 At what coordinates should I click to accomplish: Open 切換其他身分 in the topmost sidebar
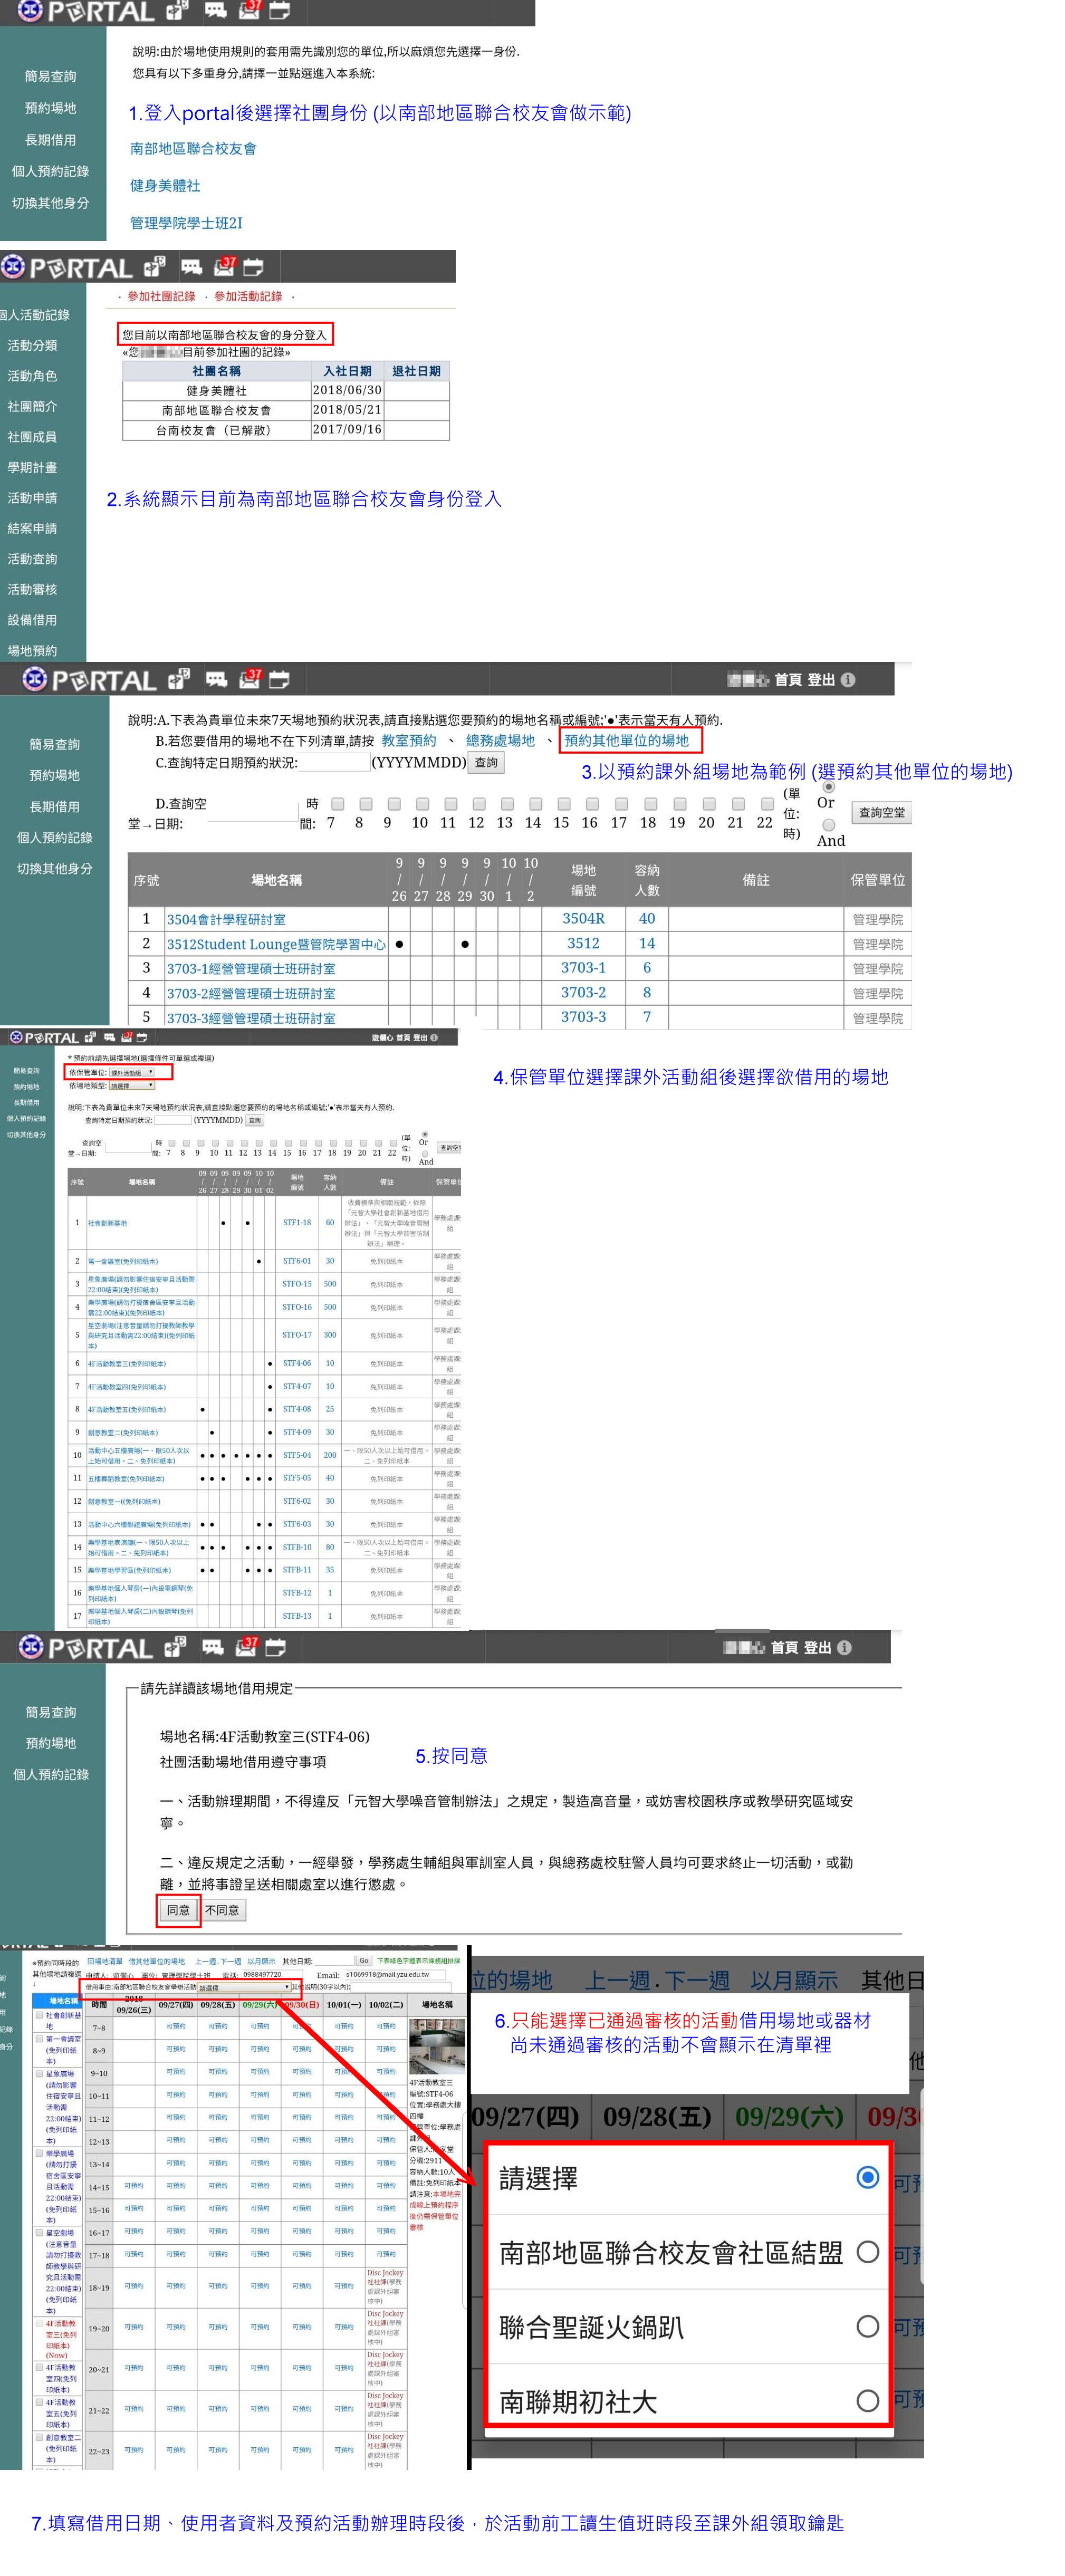coord(50,203)
